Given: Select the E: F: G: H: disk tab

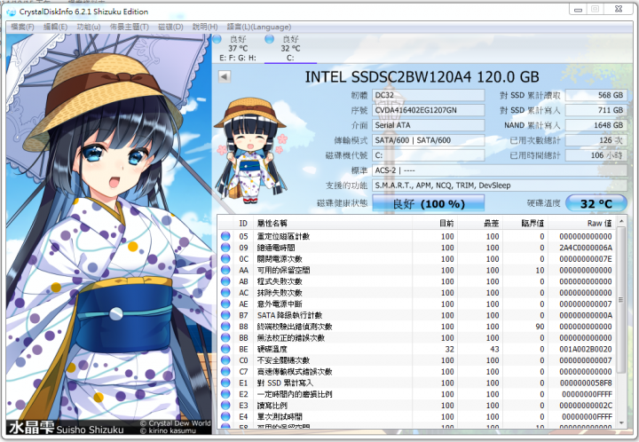Looking at the screenshot, I should [x=238, y=49].
